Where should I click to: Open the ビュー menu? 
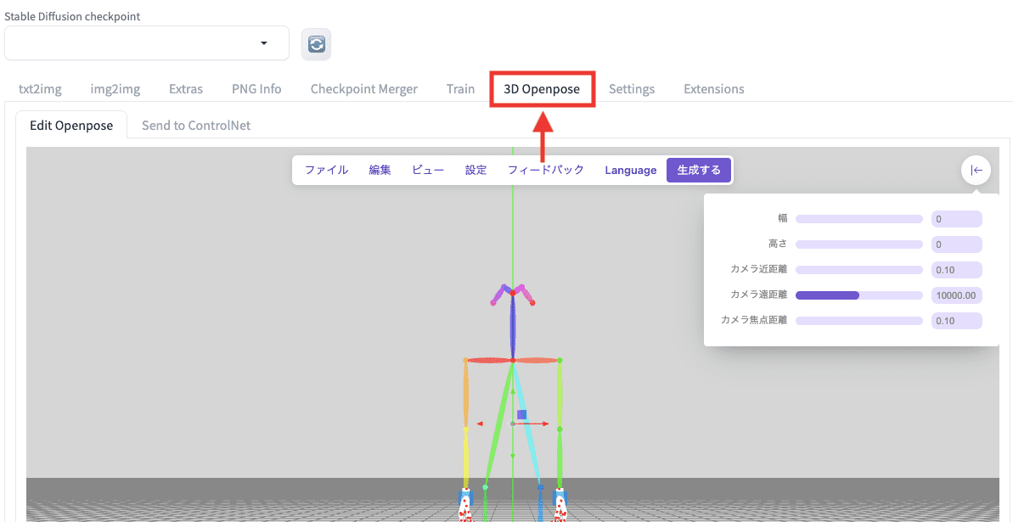pyautogui.click(x=427, y=169)
